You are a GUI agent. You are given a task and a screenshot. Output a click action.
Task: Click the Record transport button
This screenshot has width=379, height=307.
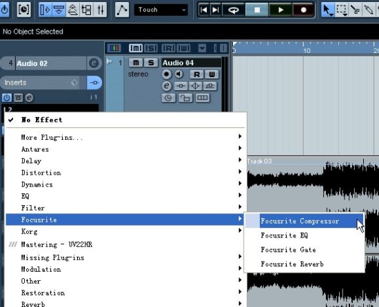pos(303,10)
